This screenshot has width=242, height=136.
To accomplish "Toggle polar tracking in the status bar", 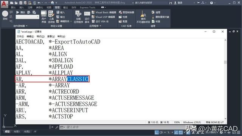I will (x=161, y=132).
